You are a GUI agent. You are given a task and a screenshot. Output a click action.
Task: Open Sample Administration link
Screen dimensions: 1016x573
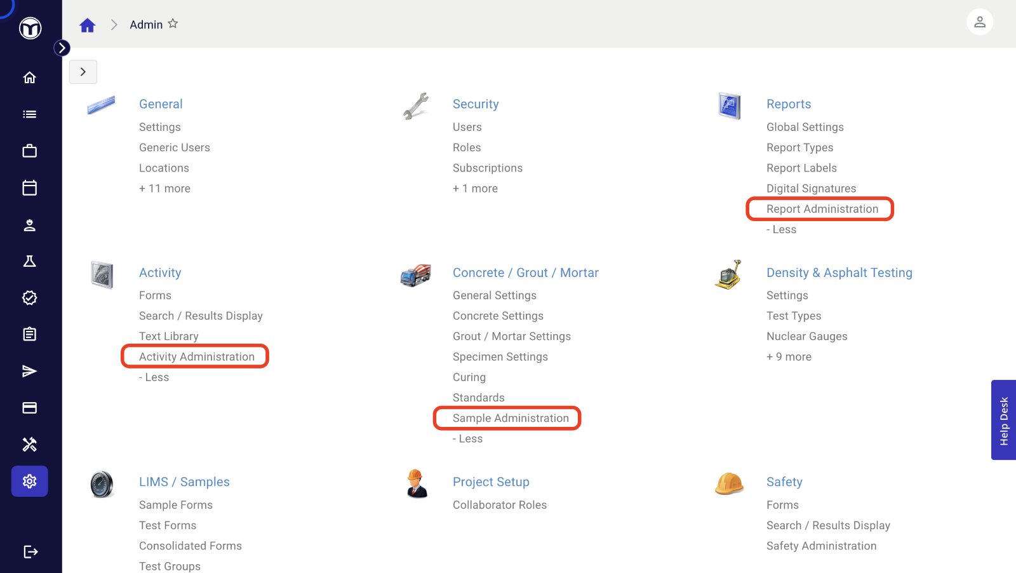[511, 418]
